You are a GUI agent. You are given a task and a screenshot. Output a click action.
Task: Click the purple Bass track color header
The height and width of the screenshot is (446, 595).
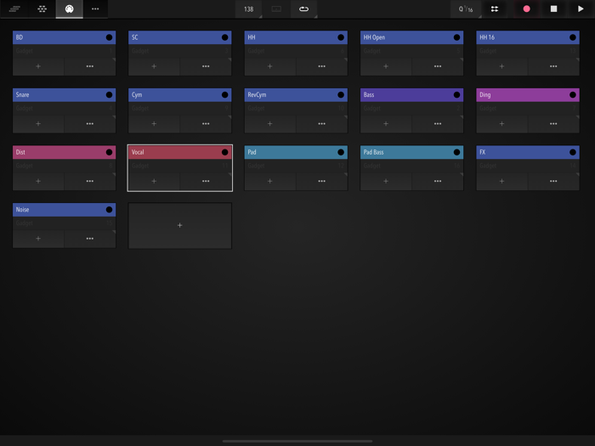[x=411, y=95]
